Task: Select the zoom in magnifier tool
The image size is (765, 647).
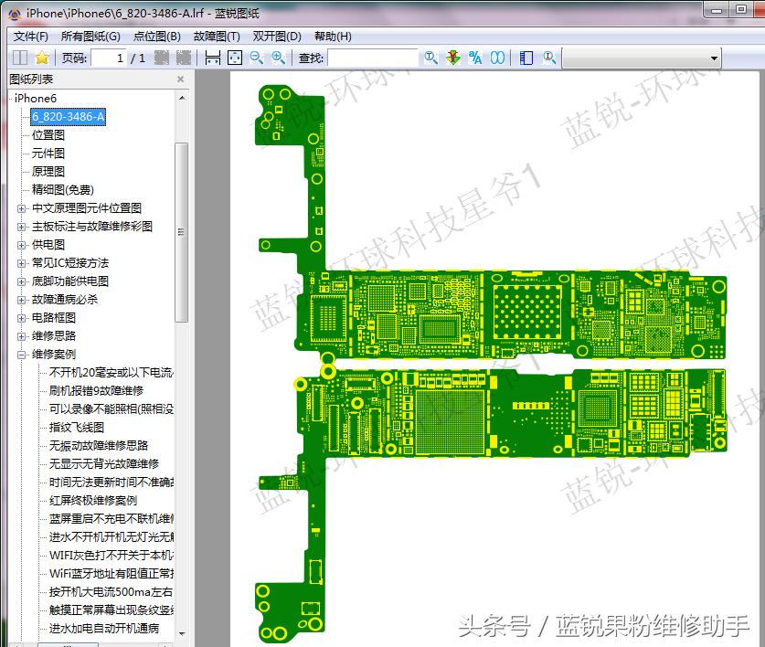Action: tap(276, 58)
